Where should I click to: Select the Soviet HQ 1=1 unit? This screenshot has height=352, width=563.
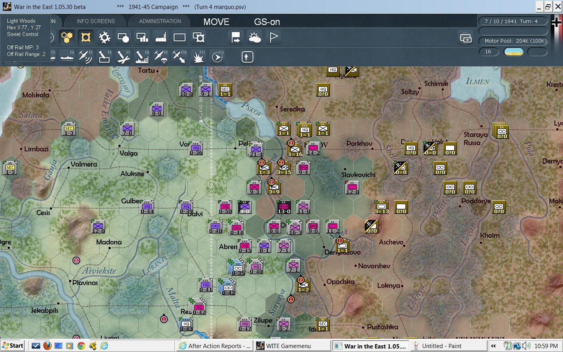[x=305, y=130]
